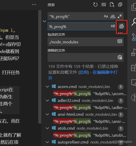This screenshot has height=146, width=136.
Task: Clear search results icon
Action: pyautogui.click(x=104, y=5)
